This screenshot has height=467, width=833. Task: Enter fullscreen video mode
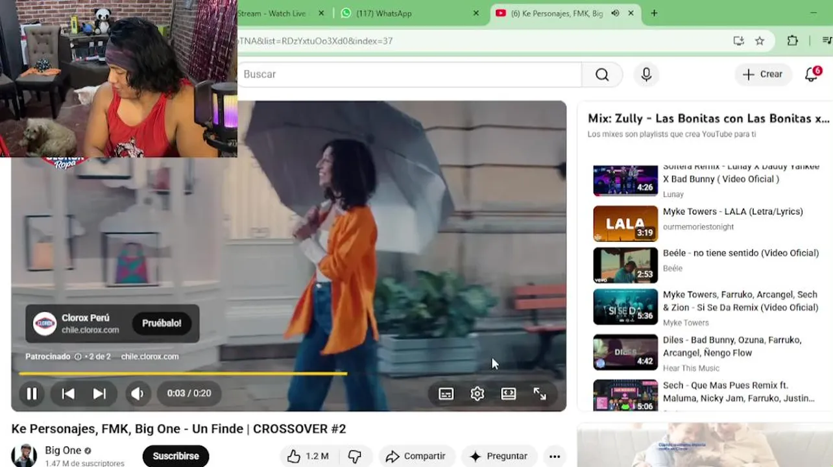(x=540, y=394)
